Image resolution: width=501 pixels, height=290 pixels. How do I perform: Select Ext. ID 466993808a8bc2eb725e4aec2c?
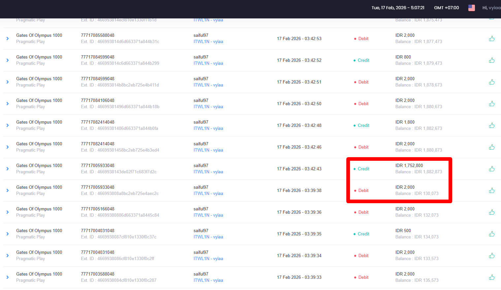tap(120, 194)
